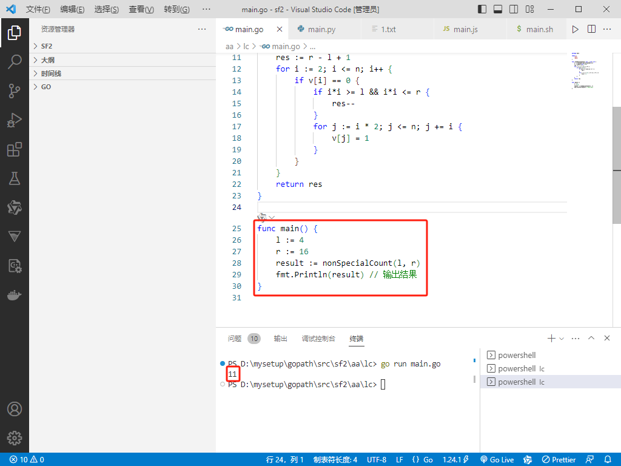Click the Run code play button
Viewport: 621px width, 466px height.
point(575,29)
